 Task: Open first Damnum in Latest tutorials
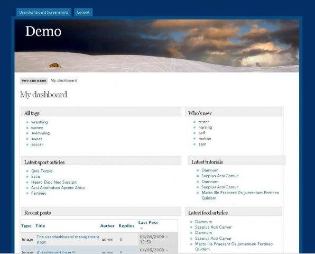210,170
